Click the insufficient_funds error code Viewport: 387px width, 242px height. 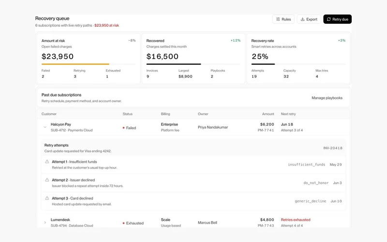[x=307, y=165]
